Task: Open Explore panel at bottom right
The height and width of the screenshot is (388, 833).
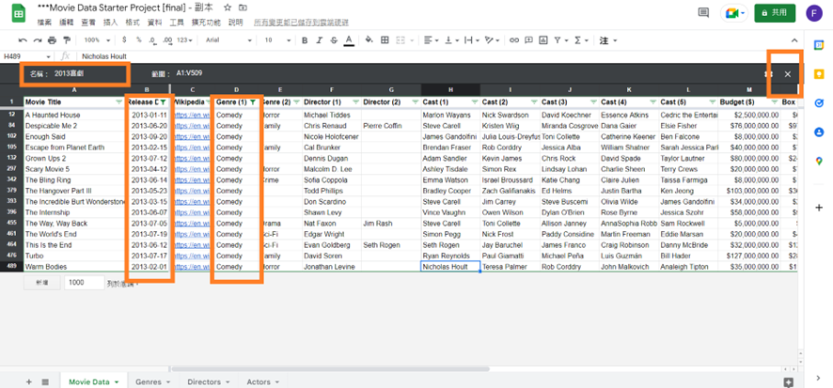Action: click(x=789, y=382)
